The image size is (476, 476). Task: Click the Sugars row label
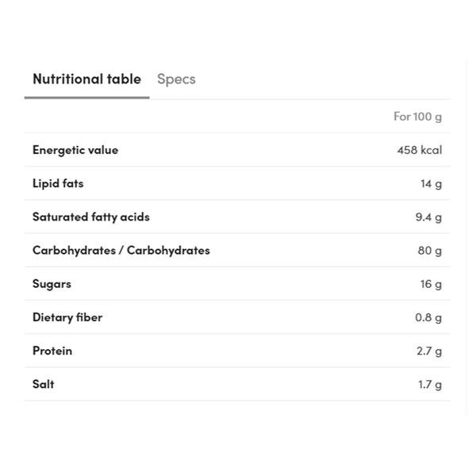(x=52, y=282)
